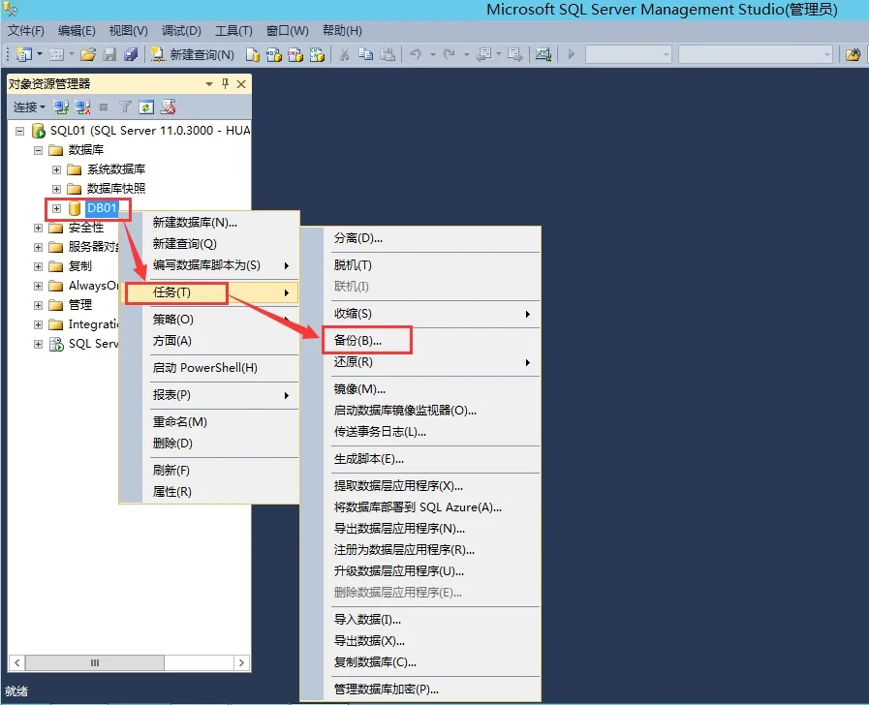Click the Connect Object Explorer icon
The width and height of the screenshot is (869, 705).
(x=61, y=107)
